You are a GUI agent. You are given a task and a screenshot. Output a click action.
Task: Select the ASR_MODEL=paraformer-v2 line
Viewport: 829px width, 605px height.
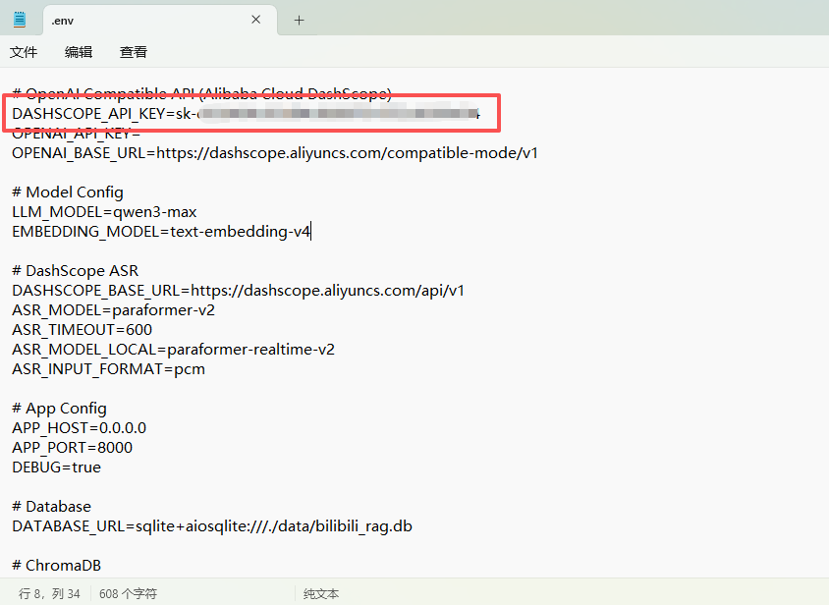(114, 310)
